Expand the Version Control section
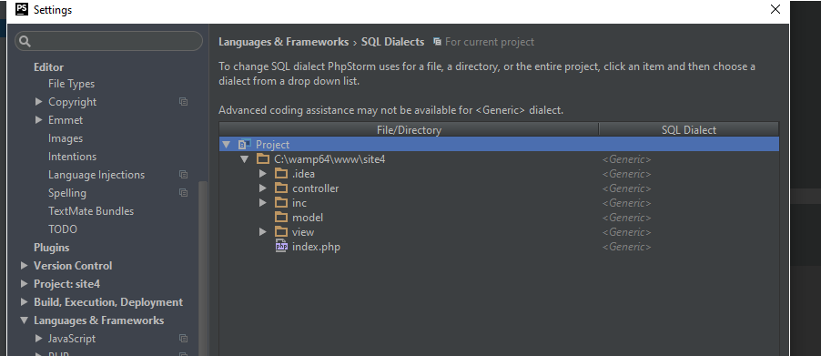821x356 pixels. pos(24,266)
